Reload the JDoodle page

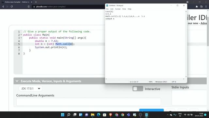click(x=12, y=7)
